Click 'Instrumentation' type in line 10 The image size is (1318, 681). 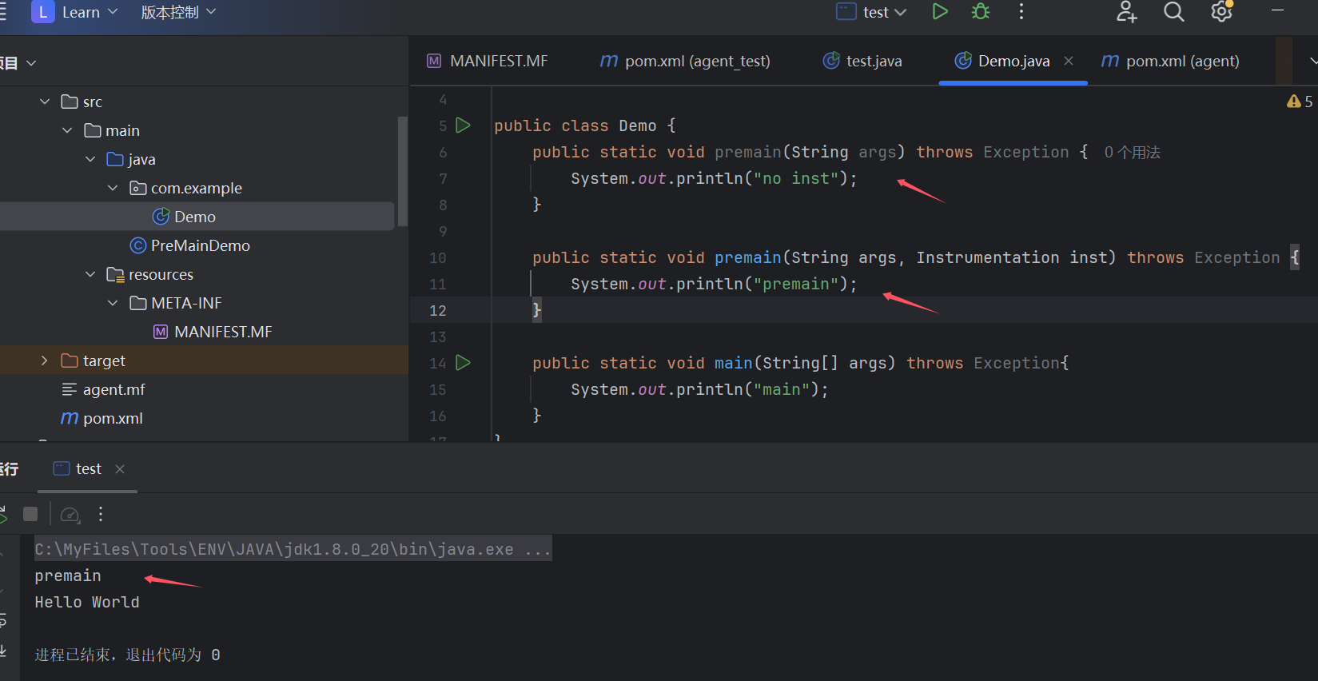(987, 257)
